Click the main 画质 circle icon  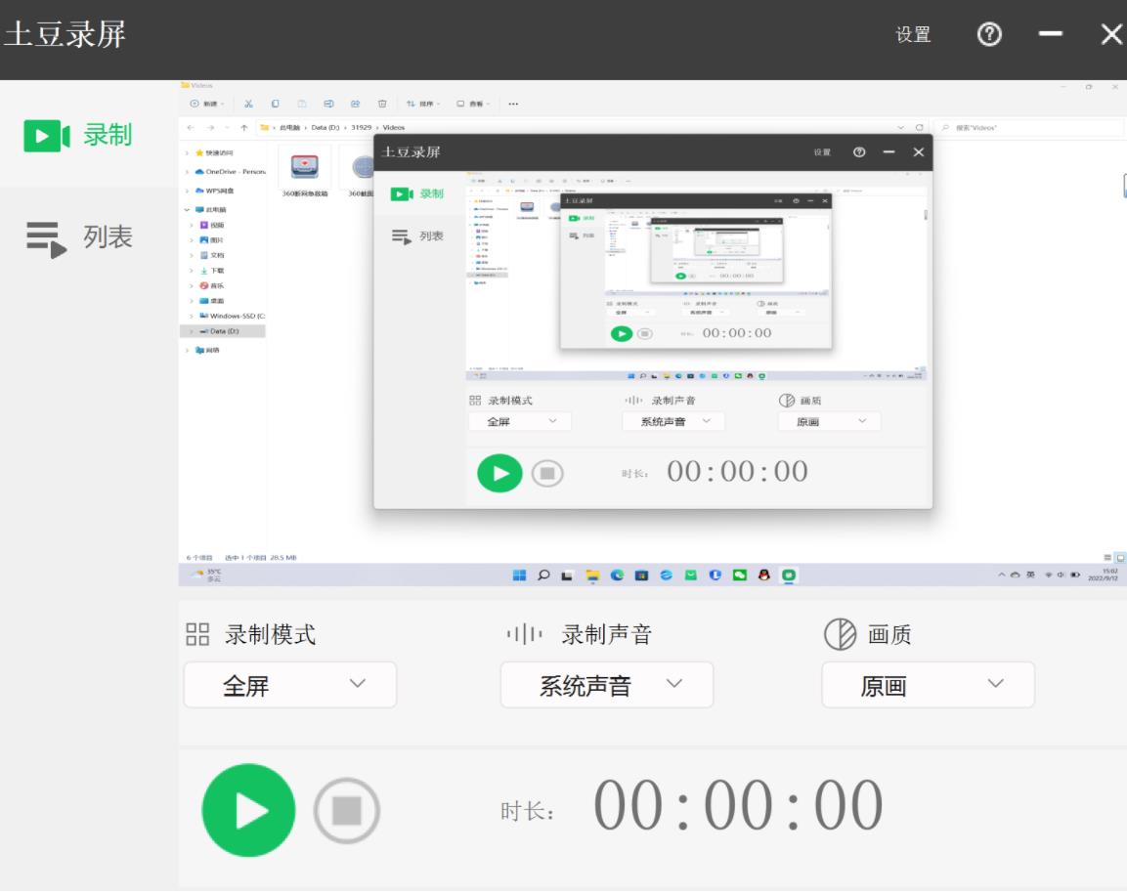tap(840, 634)
